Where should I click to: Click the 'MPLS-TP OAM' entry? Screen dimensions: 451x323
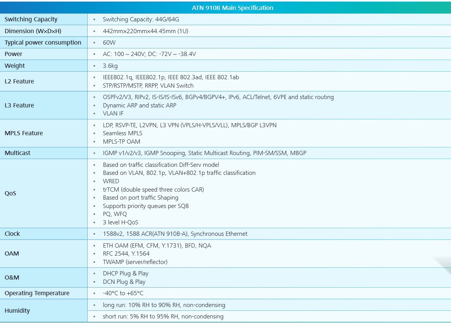(x=122, y=142)
